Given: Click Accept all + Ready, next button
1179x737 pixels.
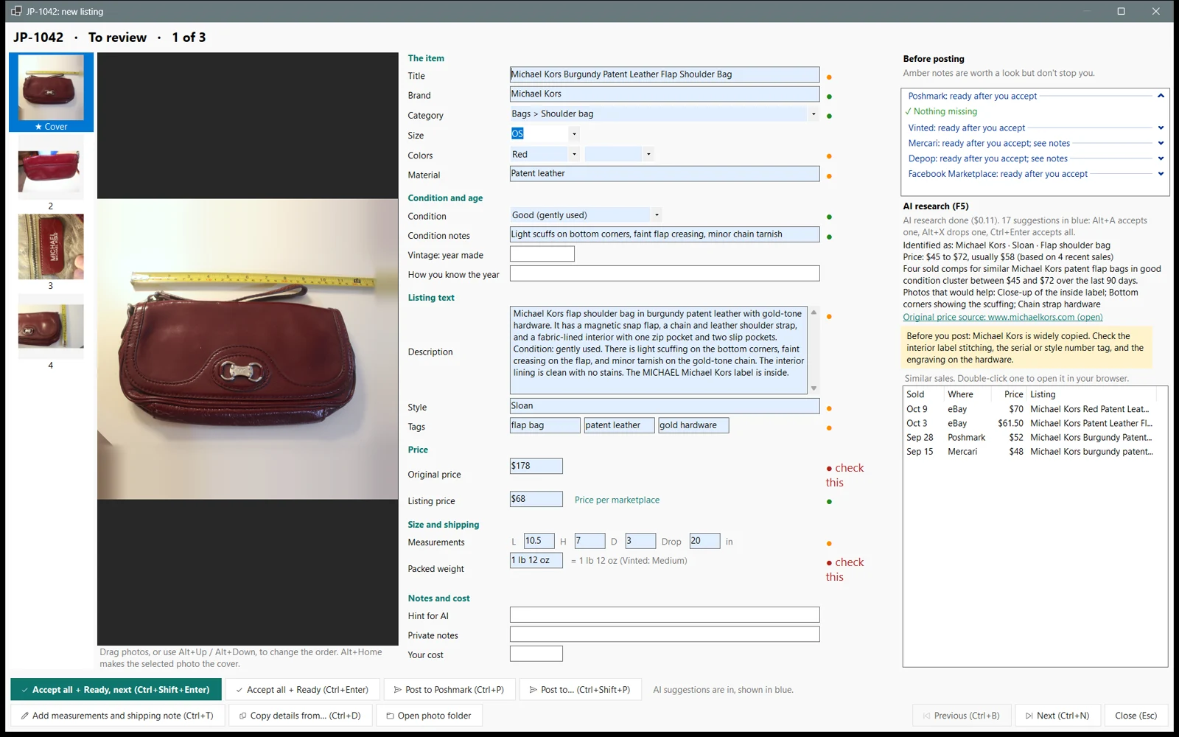Looking at the screenshot, I should coord(116,690).
